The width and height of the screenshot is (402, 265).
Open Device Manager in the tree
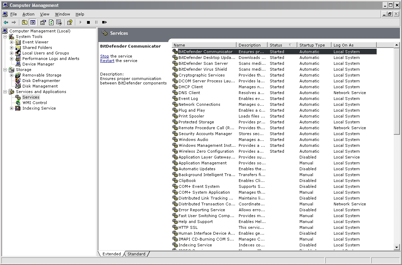(x=38, y=64)
